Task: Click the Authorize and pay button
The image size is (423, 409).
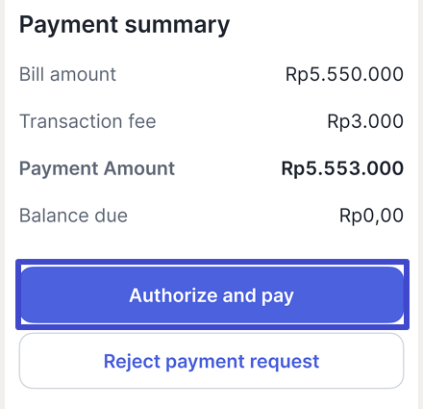Action: (x=211, y=294)
